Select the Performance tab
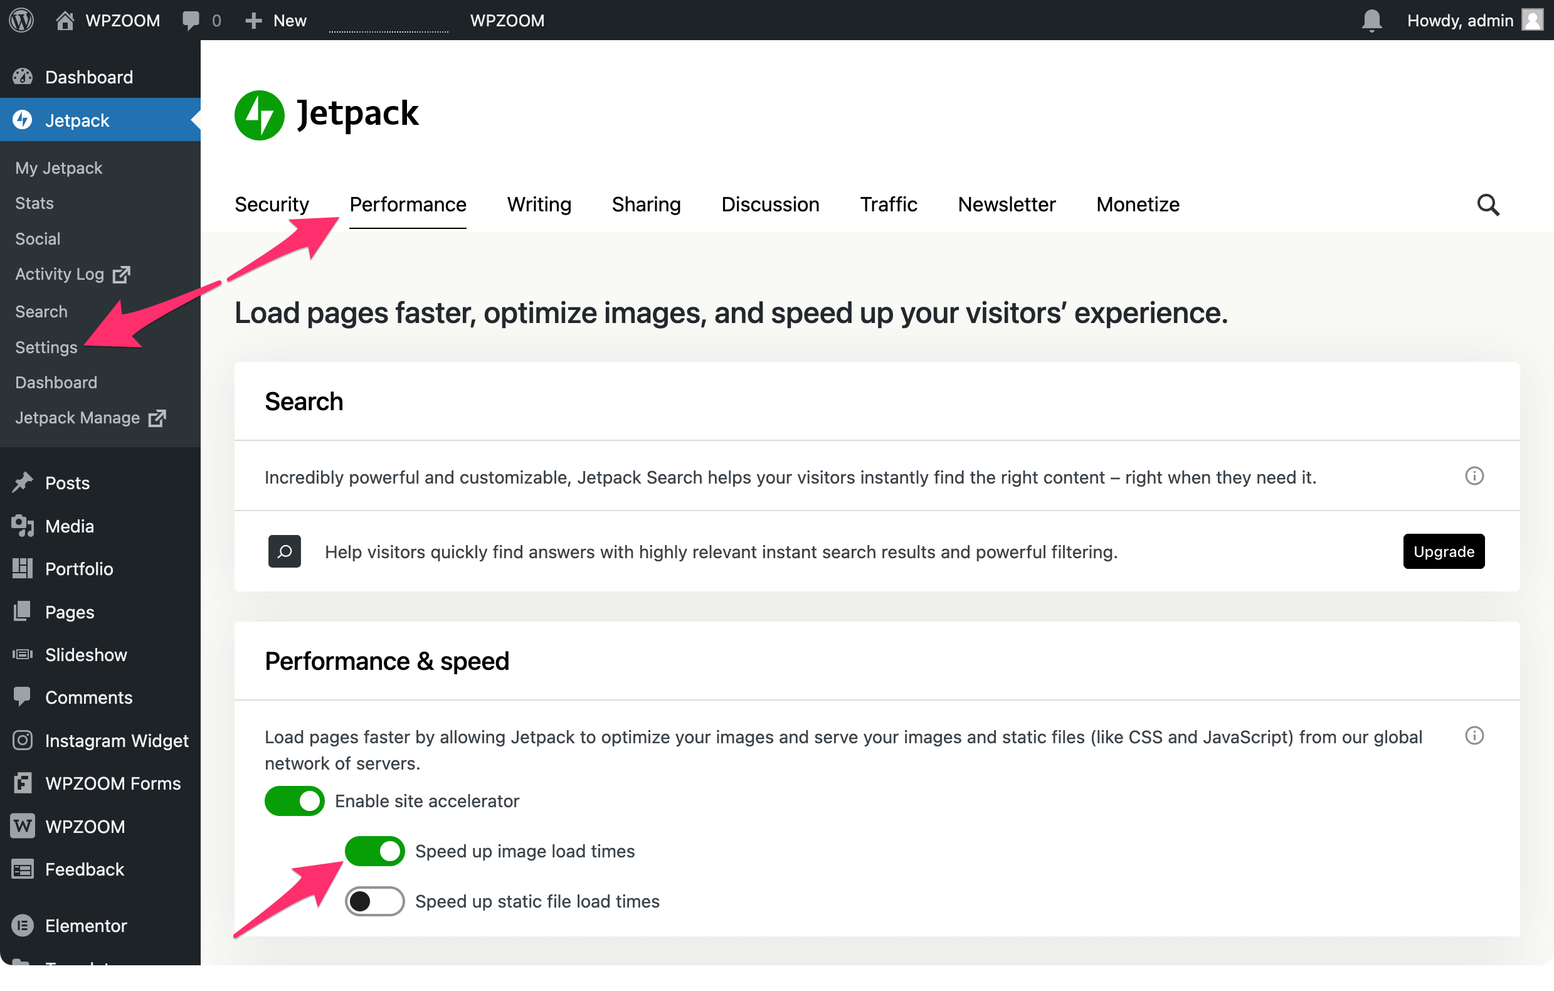 coord(408,204)
